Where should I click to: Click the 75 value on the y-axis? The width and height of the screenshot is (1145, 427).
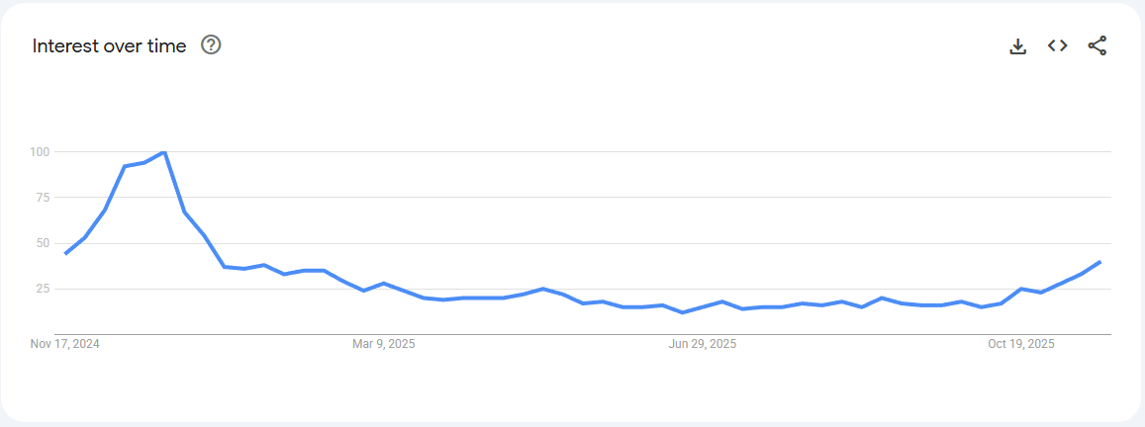[43, 198]
